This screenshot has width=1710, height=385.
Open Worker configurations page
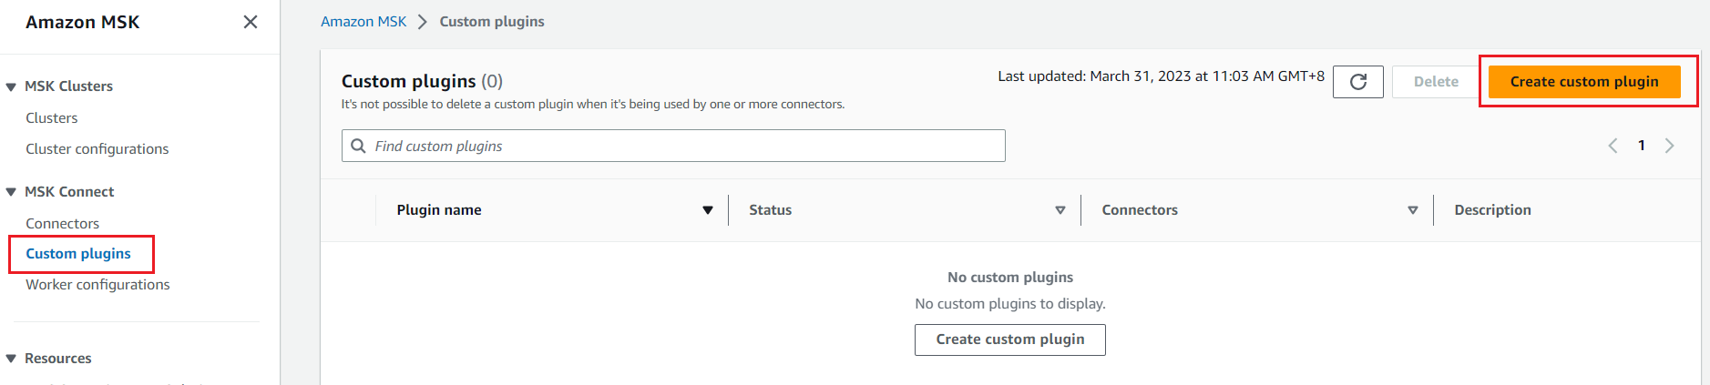click(98, 285)
